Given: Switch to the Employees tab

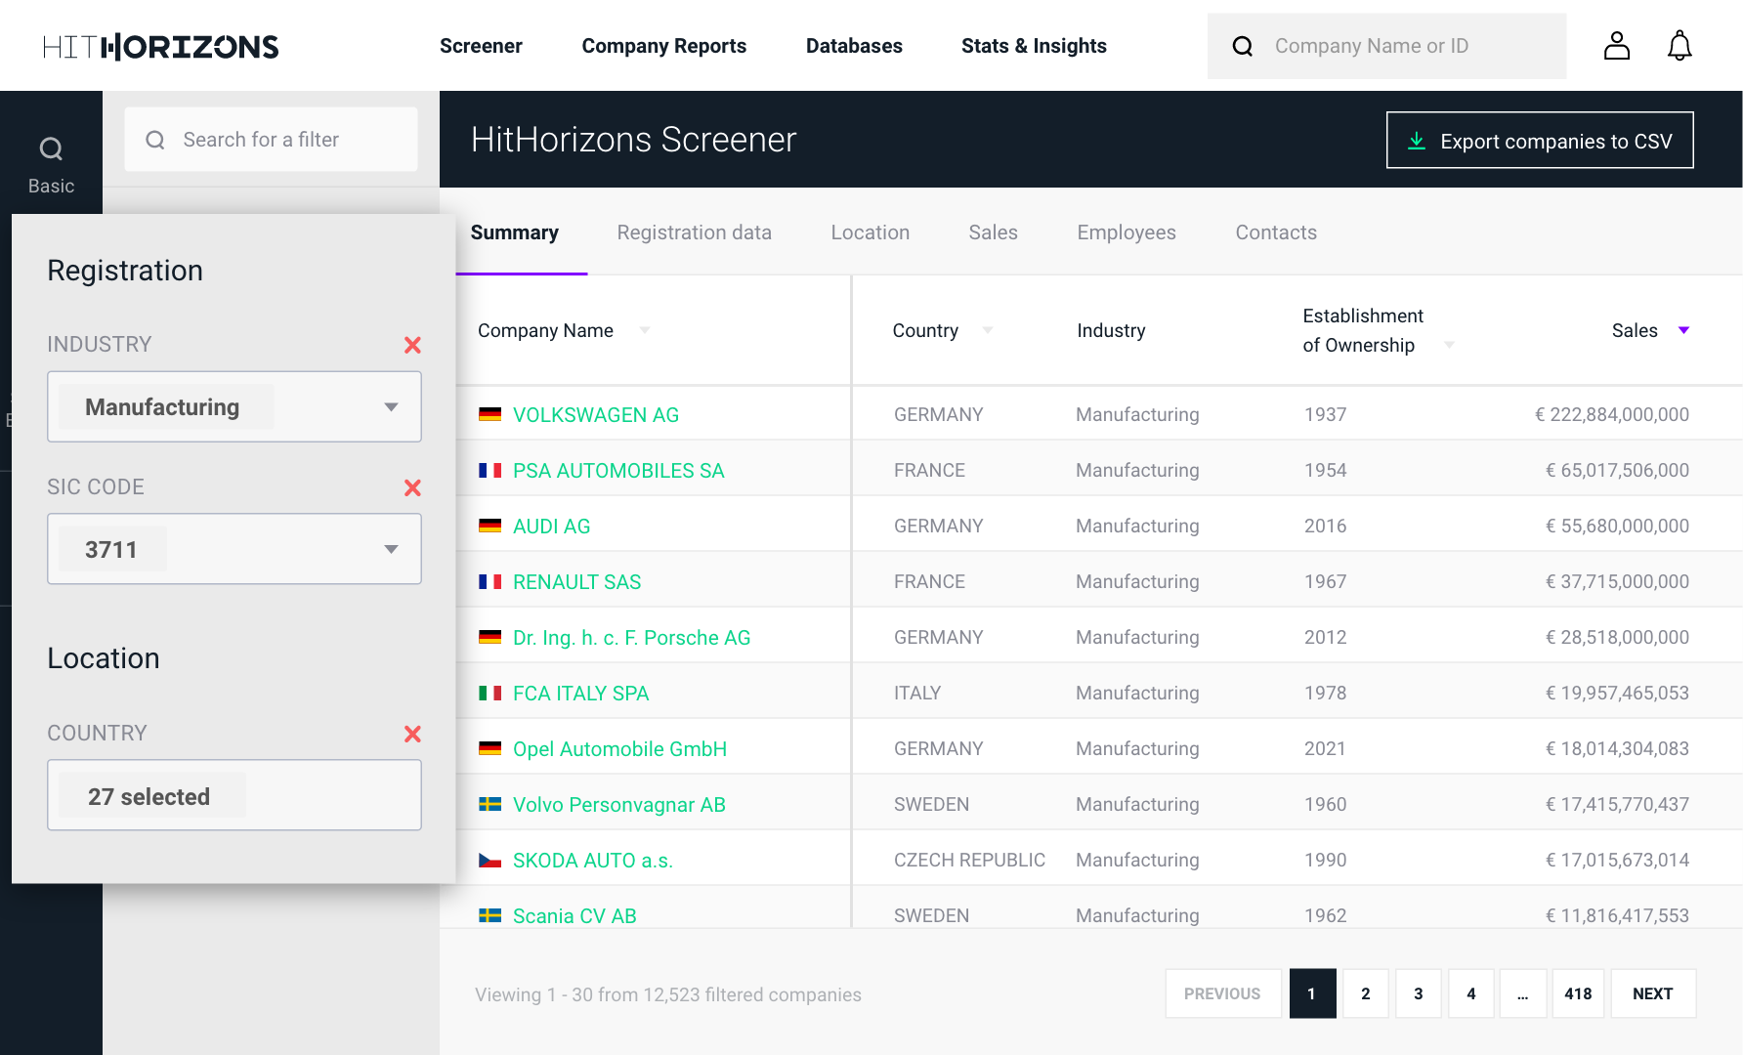Looking at the screenshot, I should [1127, 232].
